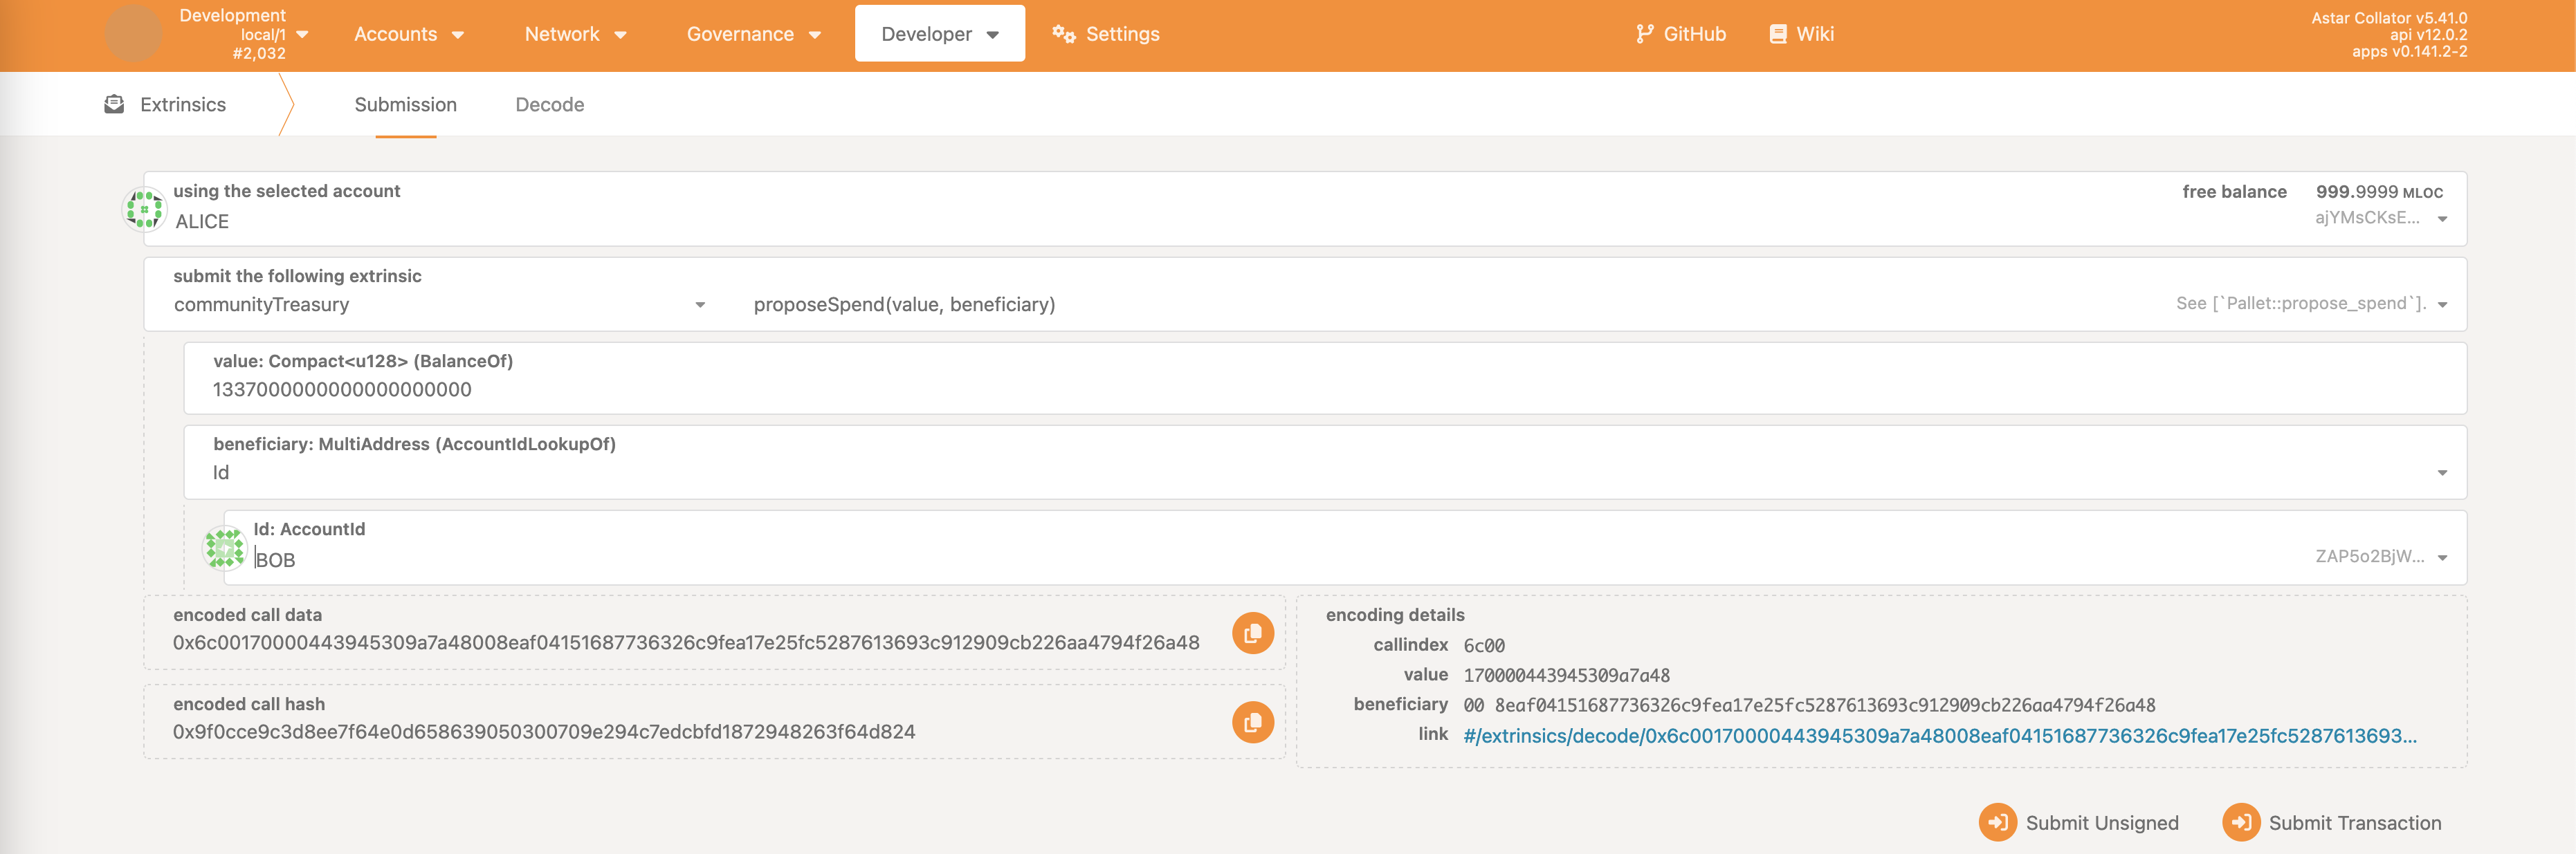This screenshot has width=2576, height=854.
Task: Click ALICE account identicon
Action: pyautogui.click(x=144, y=210)
